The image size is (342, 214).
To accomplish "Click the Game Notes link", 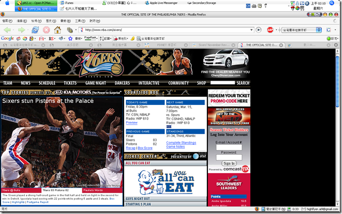I will pyautogui.click(x=175, y=147).
